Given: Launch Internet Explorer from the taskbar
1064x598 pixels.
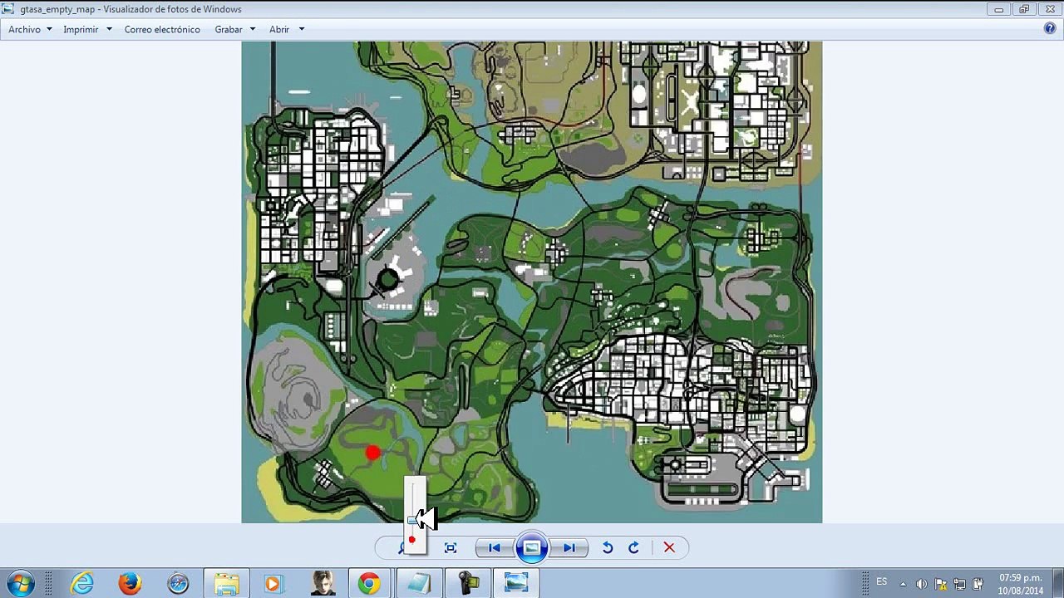Looking at the screenshot, I should tap(82, 584).
